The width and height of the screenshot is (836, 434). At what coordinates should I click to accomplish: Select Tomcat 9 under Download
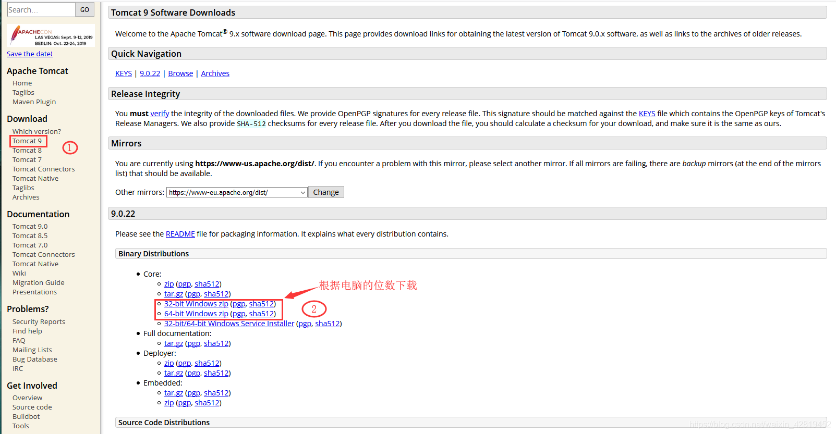click(27, 141)
